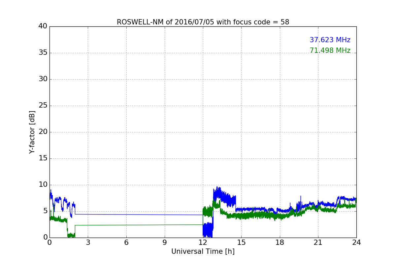Select the green 71.498 MHz legend label

(330, 50)
